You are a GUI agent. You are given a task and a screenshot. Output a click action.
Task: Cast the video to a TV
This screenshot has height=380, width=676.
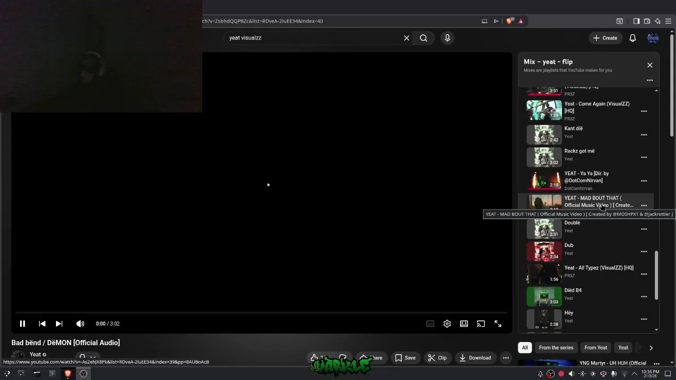tap(481, 324)
